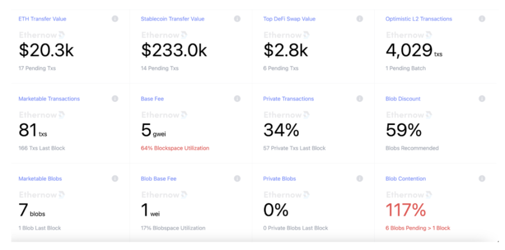
Task: Click the Blob Discount info icon
Action: [x=482, y=99]
